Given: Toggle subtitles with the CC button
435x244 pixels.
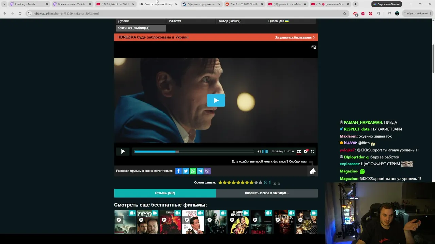Looking at the screenshot, I should click(x=299, y=151).
